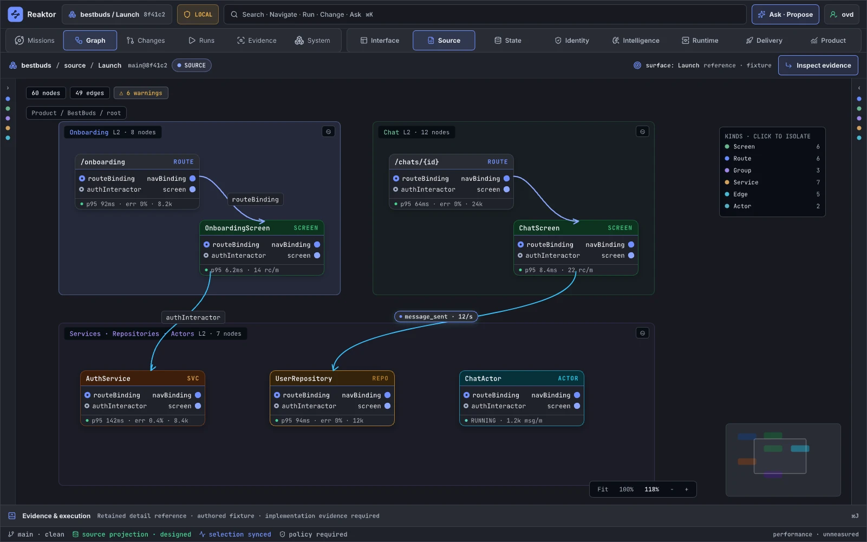Viewport: 867px width, 542px height.
Task: Select the Interface view tab
Action: (380, 41)
